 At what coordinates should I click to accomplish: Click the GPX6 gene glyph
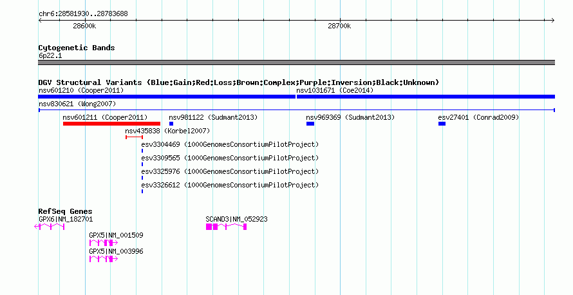(x=50, y=227)
